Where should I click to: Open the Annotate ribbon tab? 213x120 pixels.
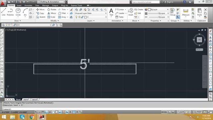coord(28,5)
